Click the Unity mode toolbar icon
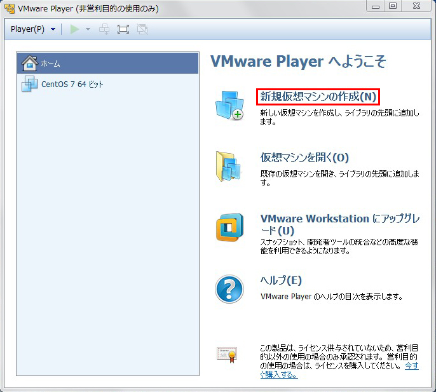This screenshot has width=436, height=392. coord(142,29)
